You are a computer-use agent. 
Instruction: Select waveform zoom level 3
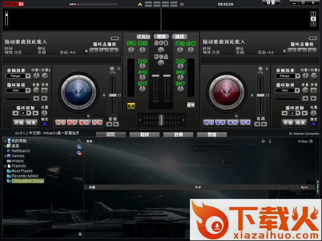point(313,24)
